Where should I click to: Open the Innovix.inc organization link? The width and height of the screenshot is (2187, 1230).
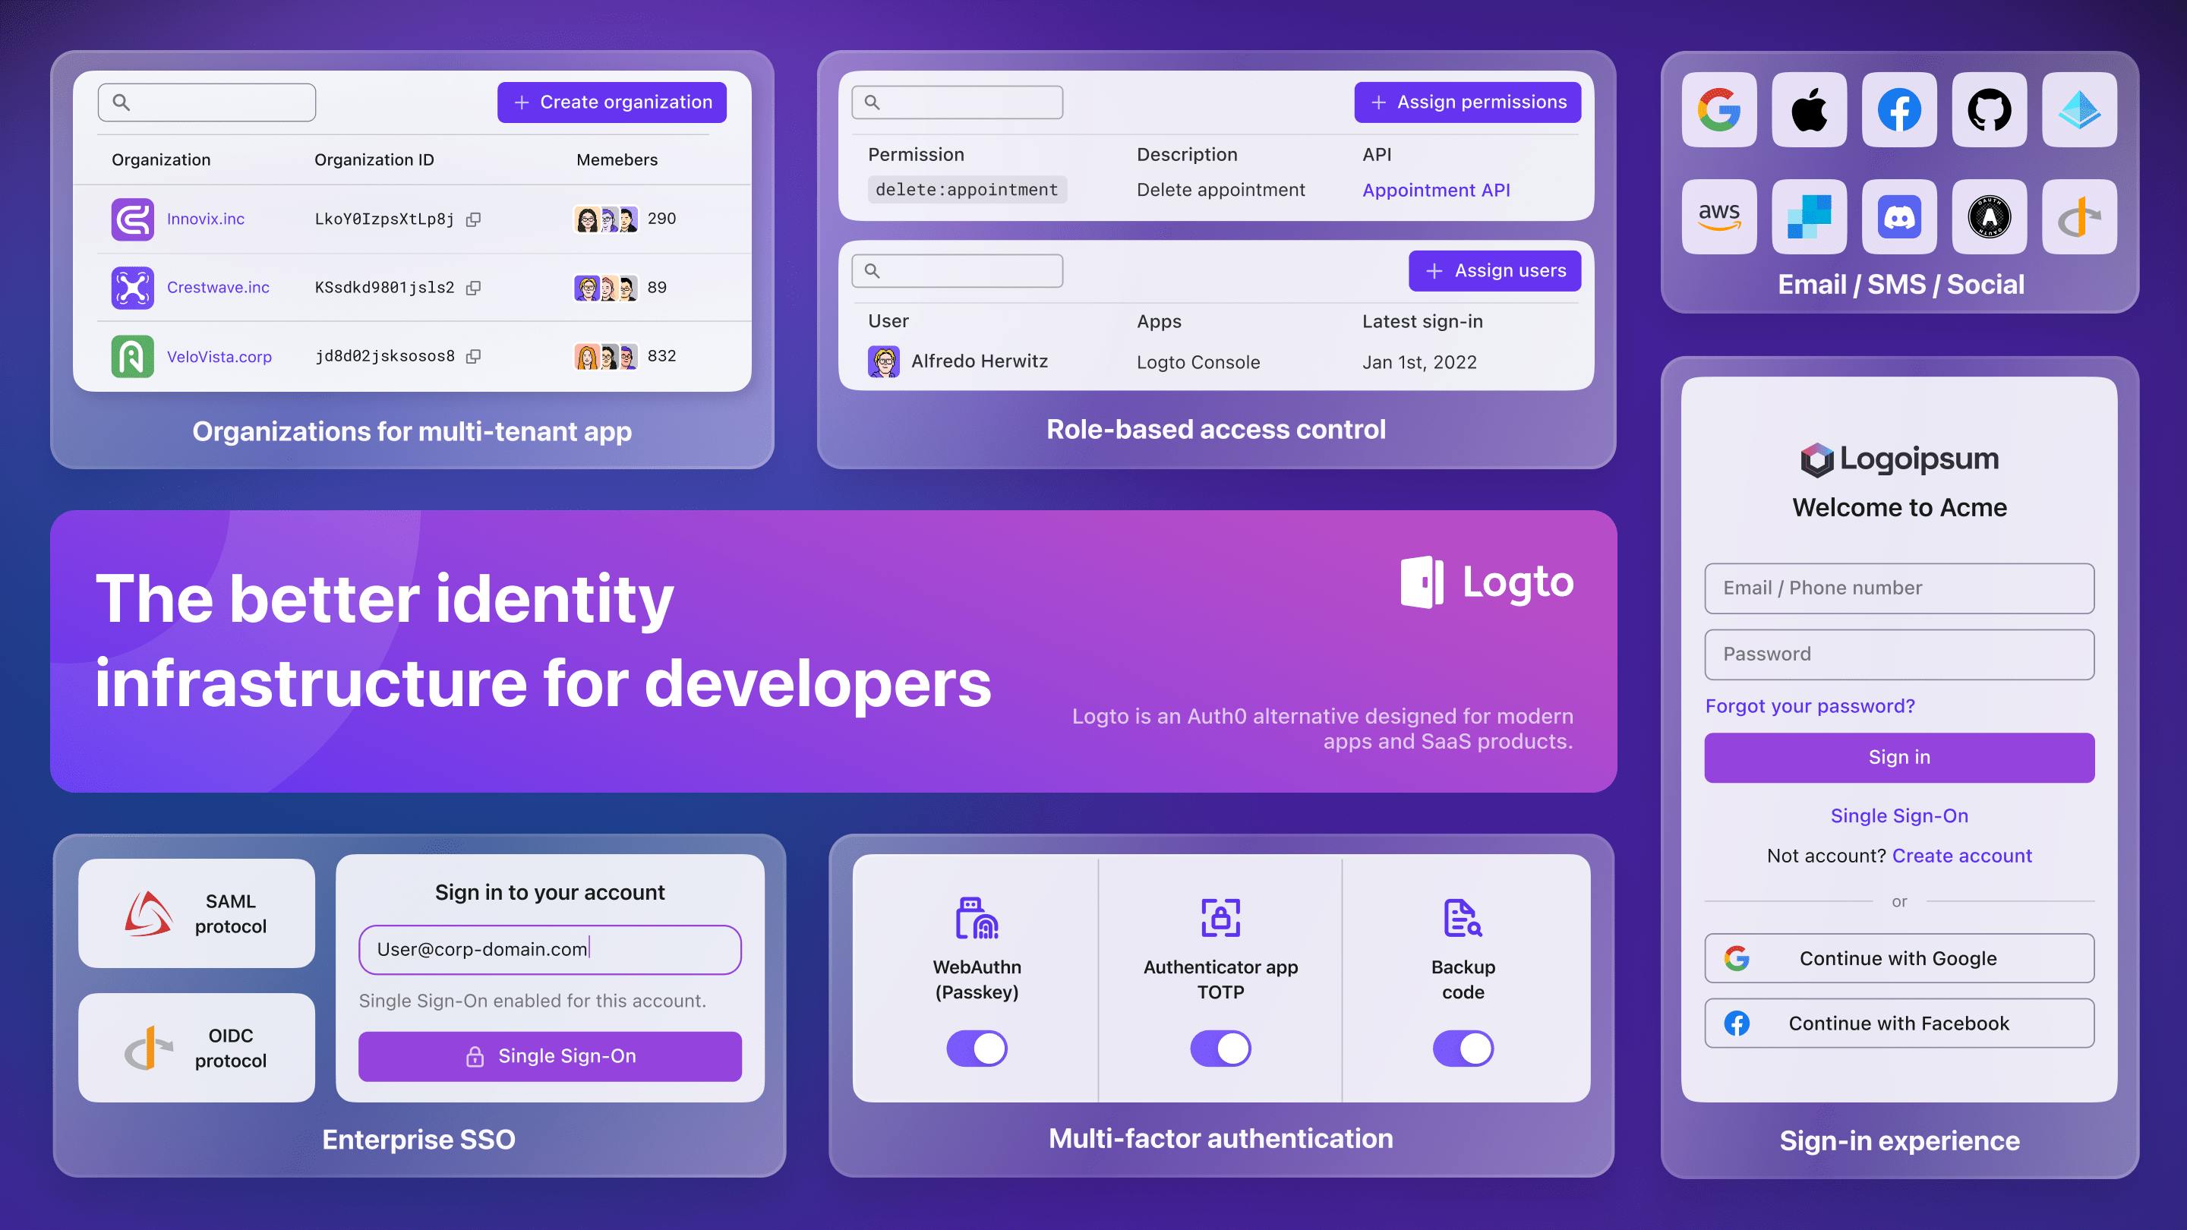(x=206, y=219)
